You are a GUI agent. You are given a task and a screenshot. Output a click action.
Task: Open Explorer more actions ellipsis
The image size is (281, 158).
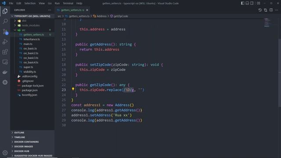[50, 10]
